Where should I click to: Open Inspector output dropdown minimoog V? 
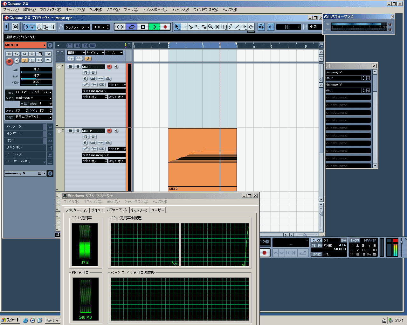33,98
